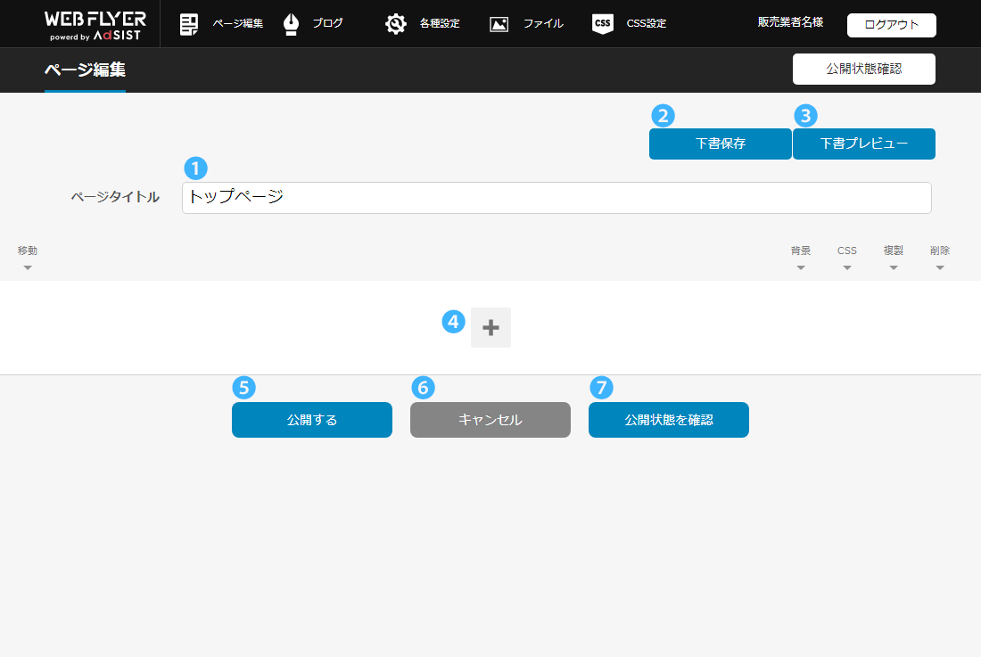Click the settings gear icon
981x657 pixels.
click(x=395, y=24)
